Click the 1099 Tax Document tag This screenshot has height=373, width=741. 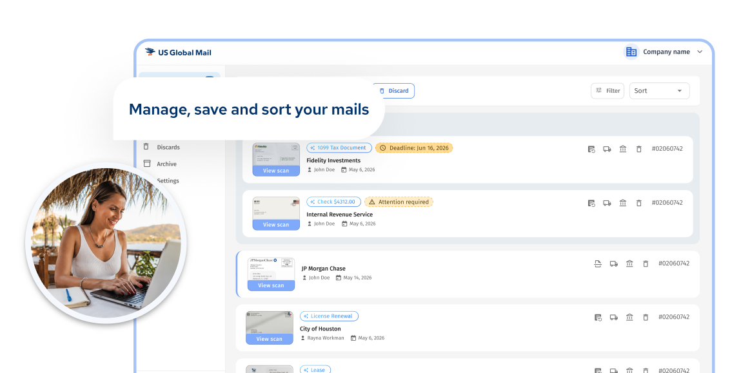pyautogui.click(x=339, y=148)
